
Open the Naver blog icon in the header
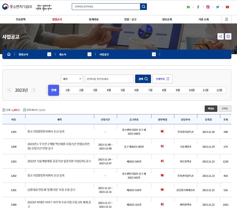click(188, 7)
